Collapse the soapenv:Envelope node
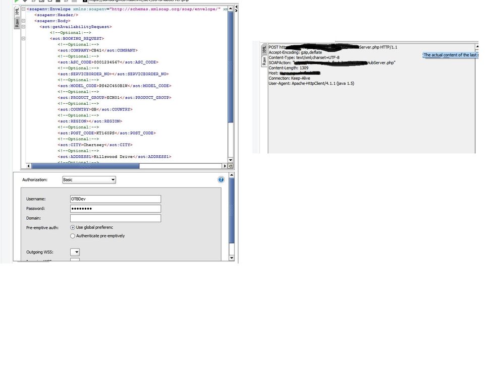504x380 pixels. pos(24,9)
